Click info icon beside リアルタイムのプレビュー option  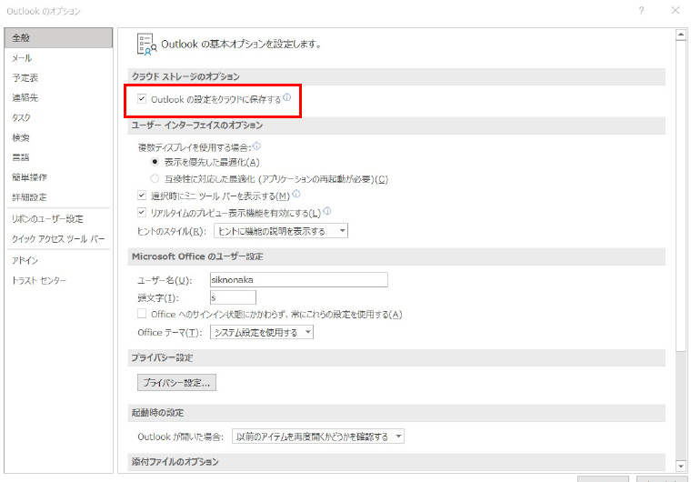(327, 211)
